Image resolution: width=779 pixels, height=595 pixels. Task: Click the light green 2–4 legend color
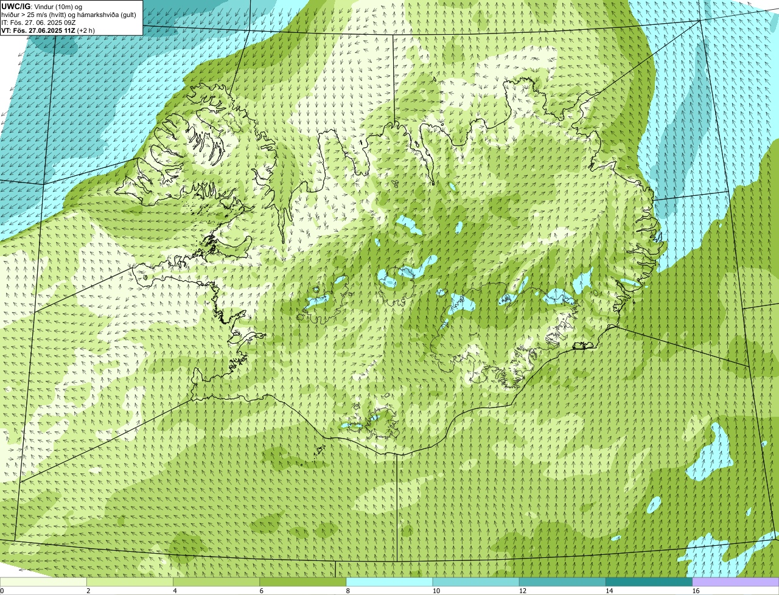pos(130,582)
